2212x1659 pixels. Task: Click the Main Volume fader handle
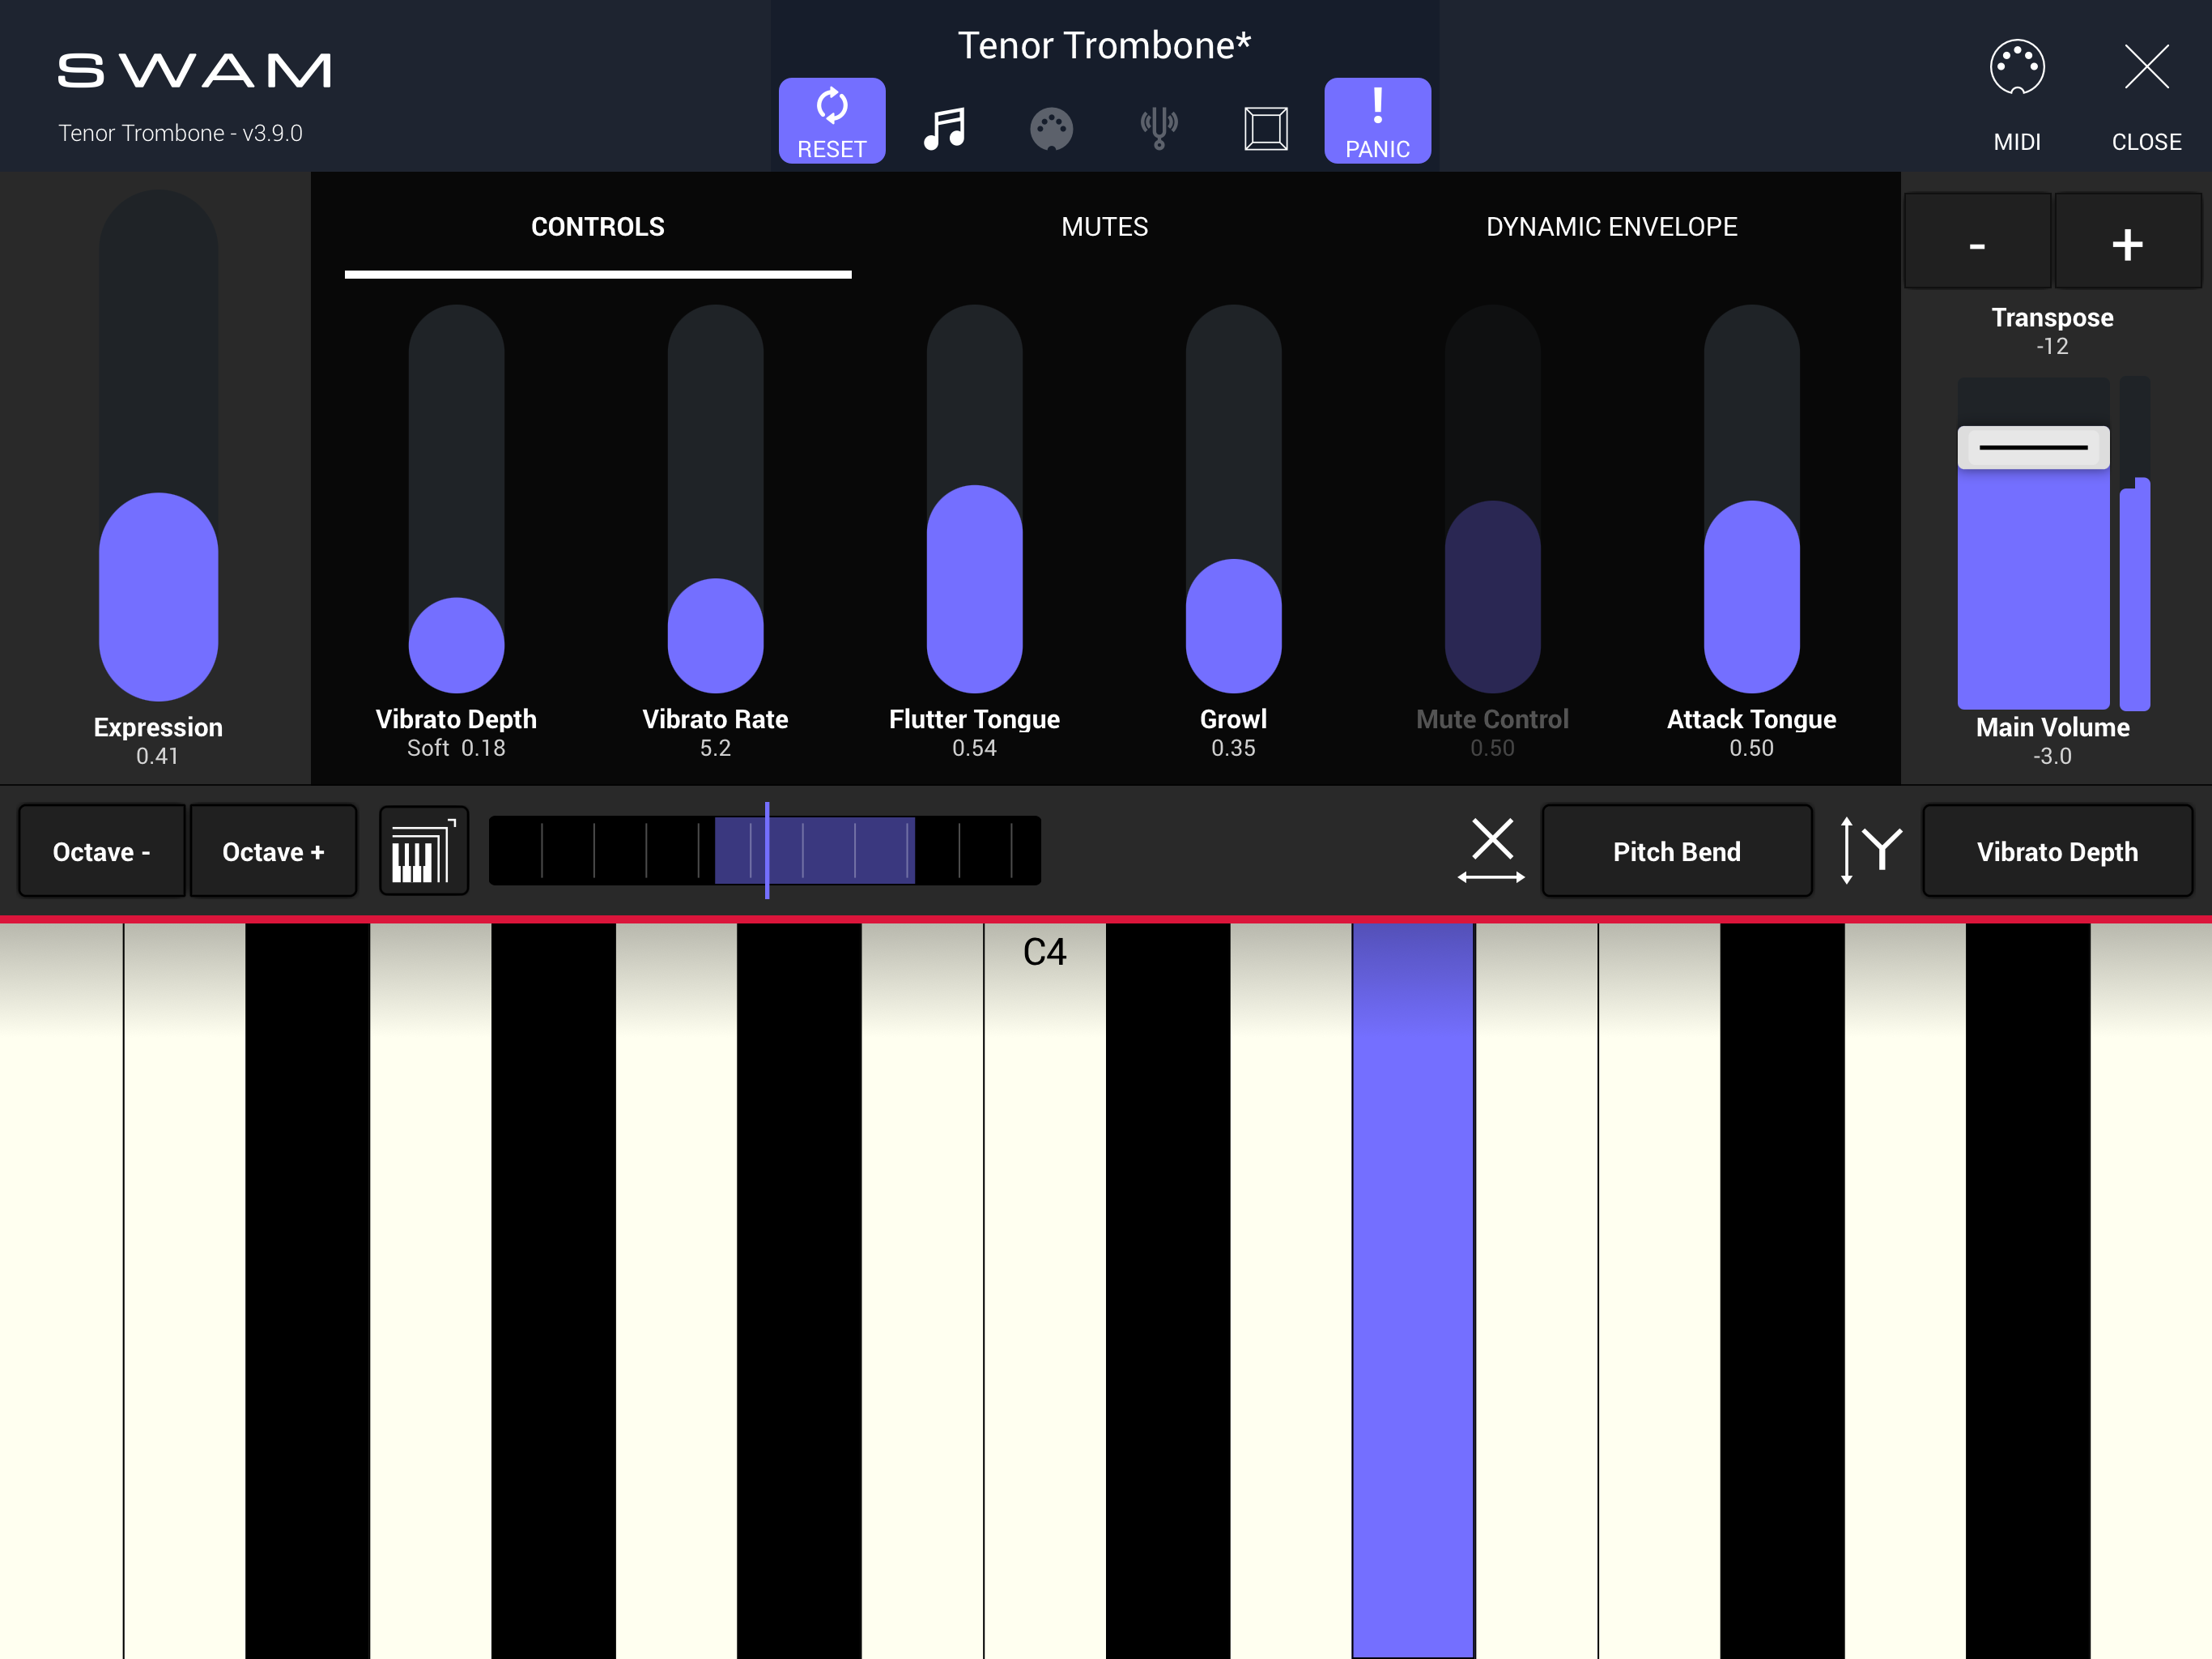2033,447
